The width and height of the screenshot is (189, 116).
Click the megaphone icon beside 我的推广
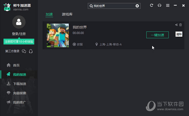coord(9,102)
